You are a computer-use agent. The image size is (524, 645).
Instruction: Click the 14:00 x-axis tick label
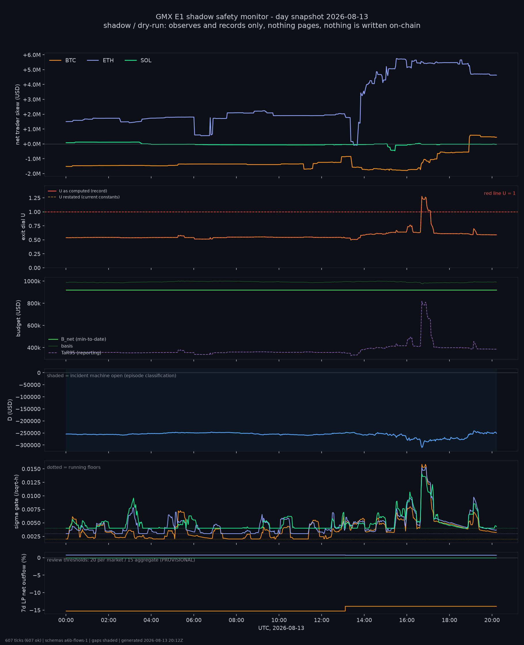point(364,620)
